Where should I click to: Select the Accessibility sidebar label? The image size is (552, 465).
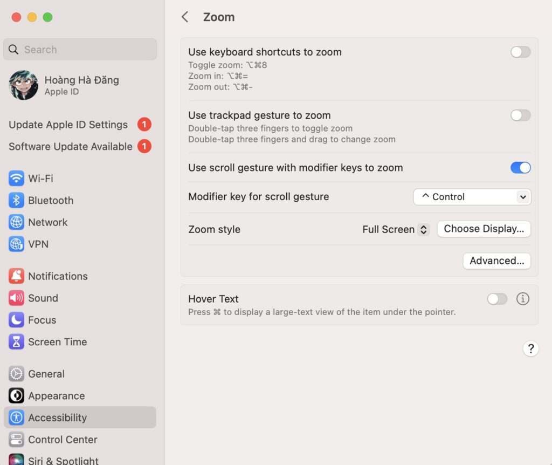coord(57,418)
